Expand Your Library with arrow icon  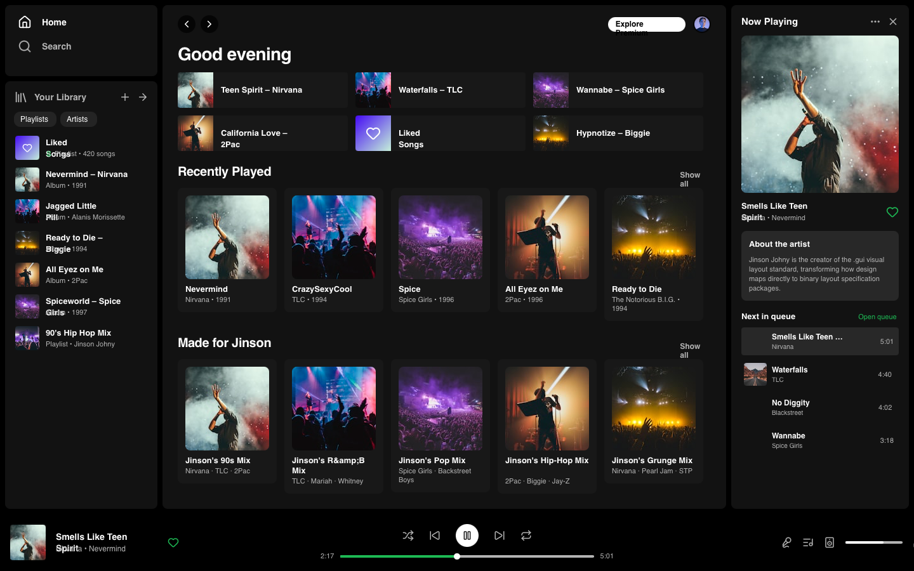(x=143, y=97)
